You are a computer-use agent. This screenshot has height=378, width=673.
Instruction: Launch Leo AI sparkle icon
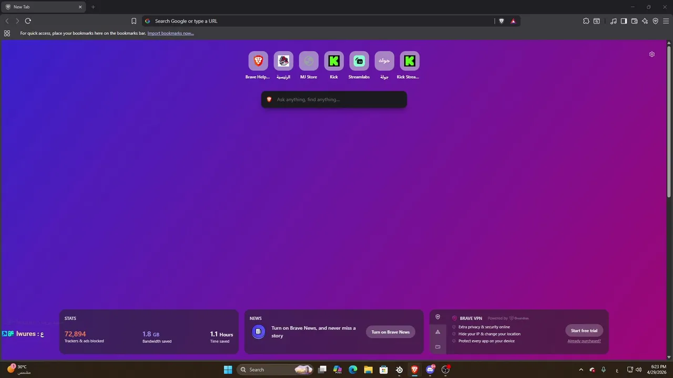pyautogui.click(x=645, y=21)
